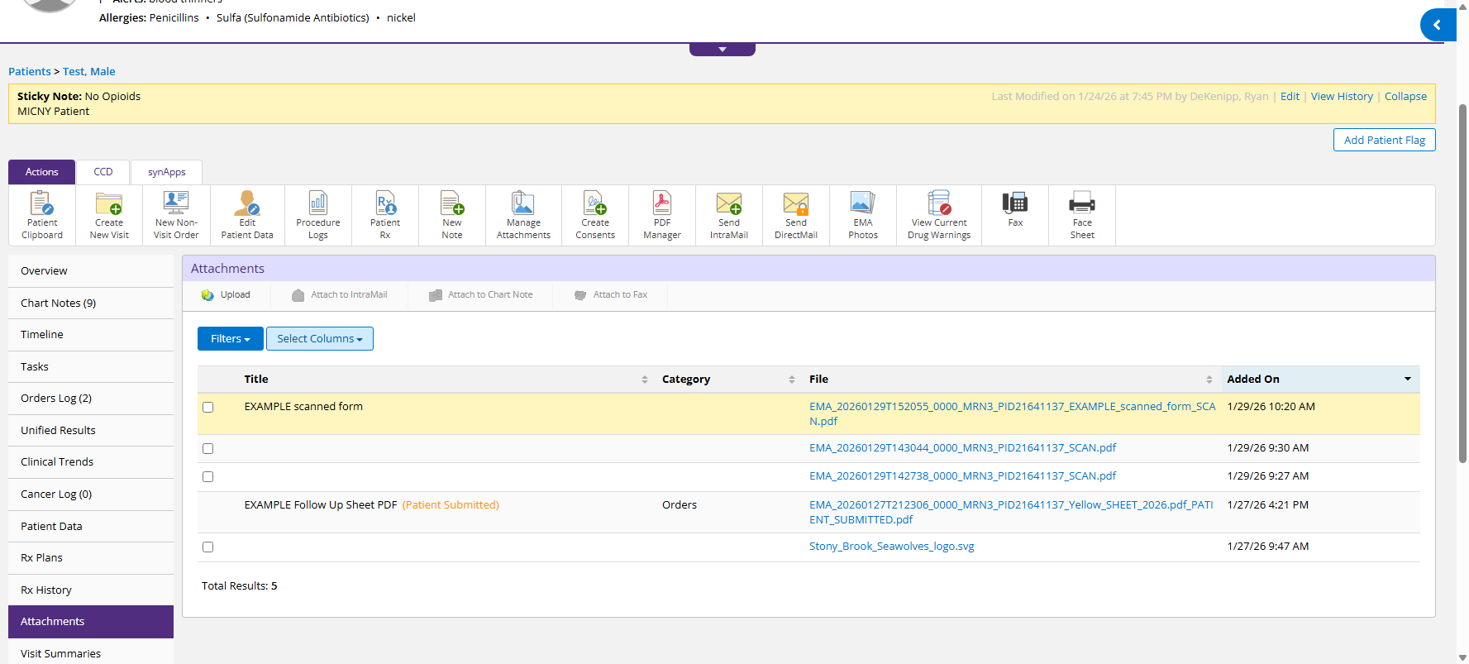Tick the Stony Brook Seawolves logo checkbox
Screen dimensions: 1469x664
coord(208,547)
